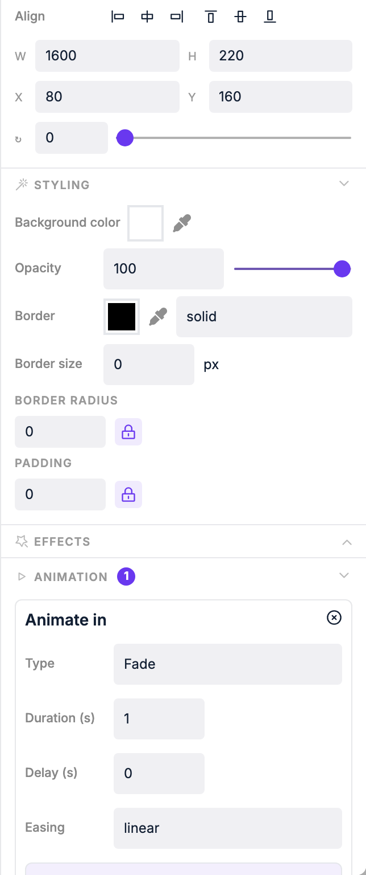Open the animation Type dropdown
Viewport: 366px width, 875px height.
[x=227, y=664]
